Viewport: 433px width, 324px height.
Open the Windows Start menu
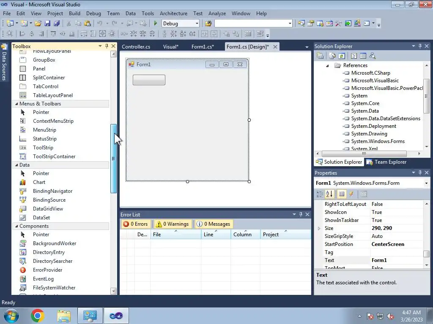tap(11, 316)
